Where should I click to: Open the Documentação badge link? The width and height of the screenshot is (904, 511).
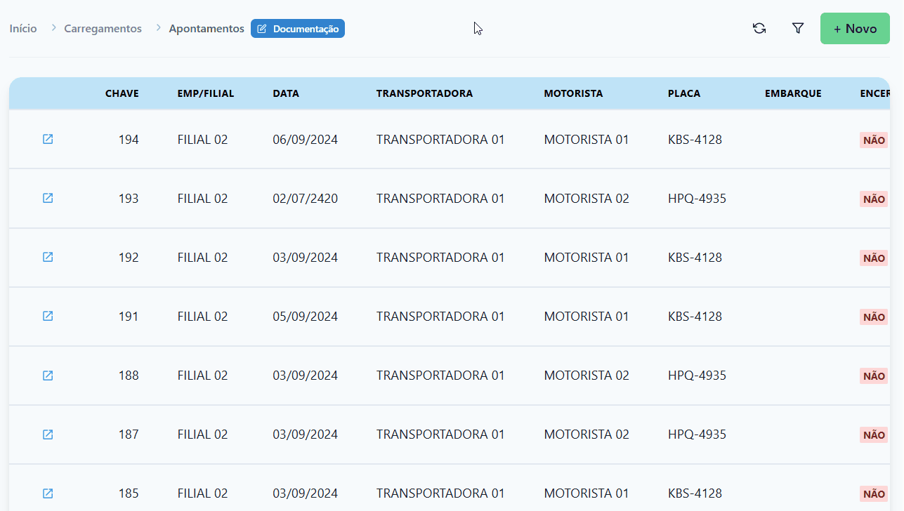(x=298, y=29)
